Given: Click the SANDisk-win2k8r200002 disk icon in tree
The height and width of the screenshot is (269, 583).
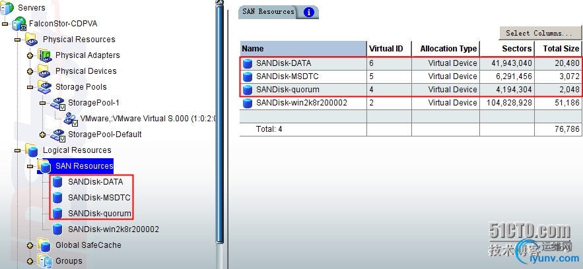Looking at the screenshot, I should coord(57,229).
